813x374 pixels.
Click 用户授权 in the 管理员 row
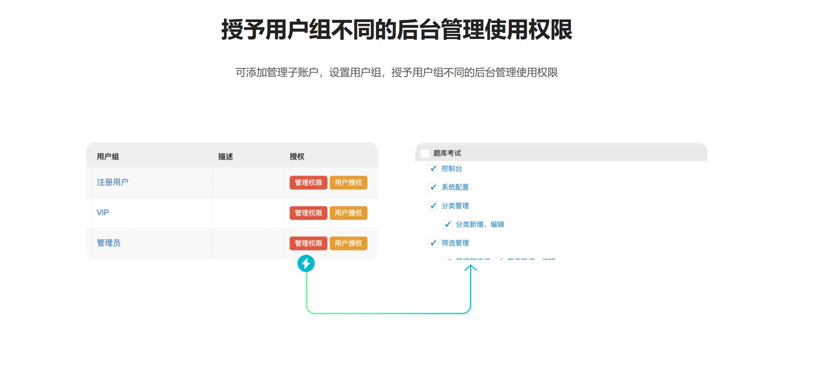click(348, 244)
